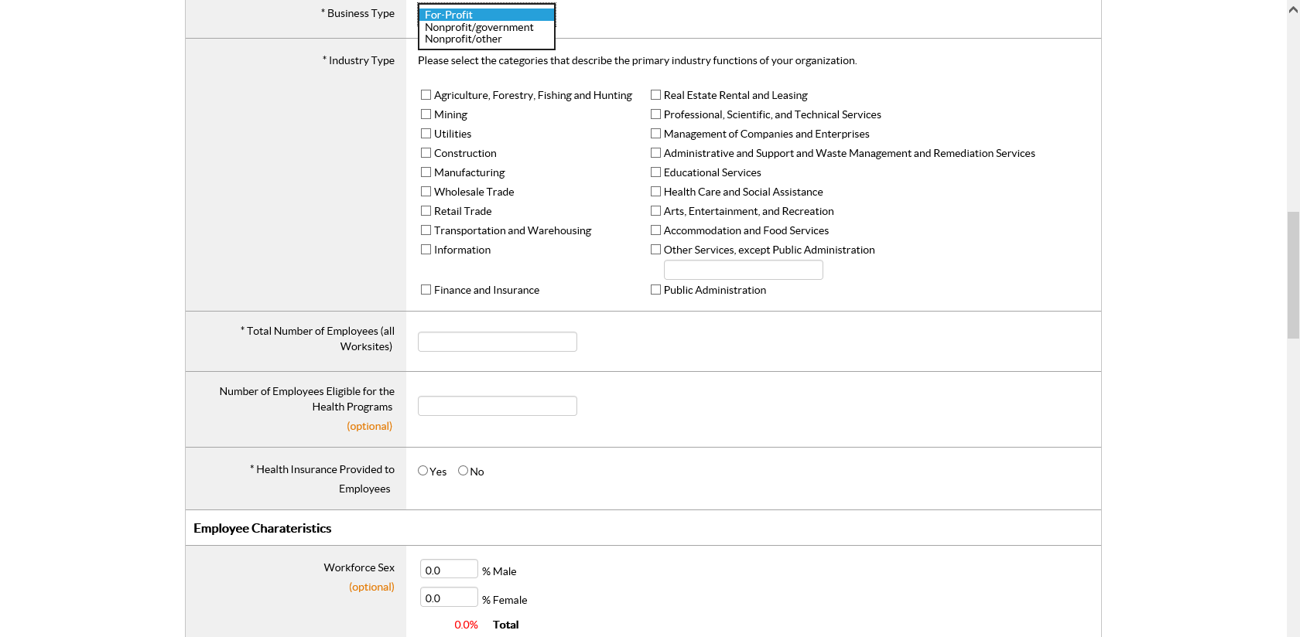This screenshot has width=1300, height=637.
Task: Click the page vertical scrollbar thumb
Action: [1293, 274]
